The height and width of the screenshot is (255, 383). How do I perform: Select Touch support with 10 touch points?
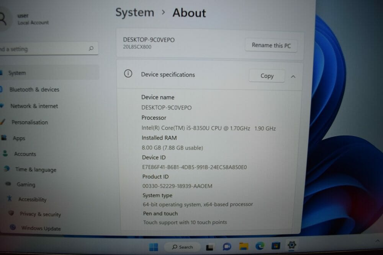click(185, 222)
